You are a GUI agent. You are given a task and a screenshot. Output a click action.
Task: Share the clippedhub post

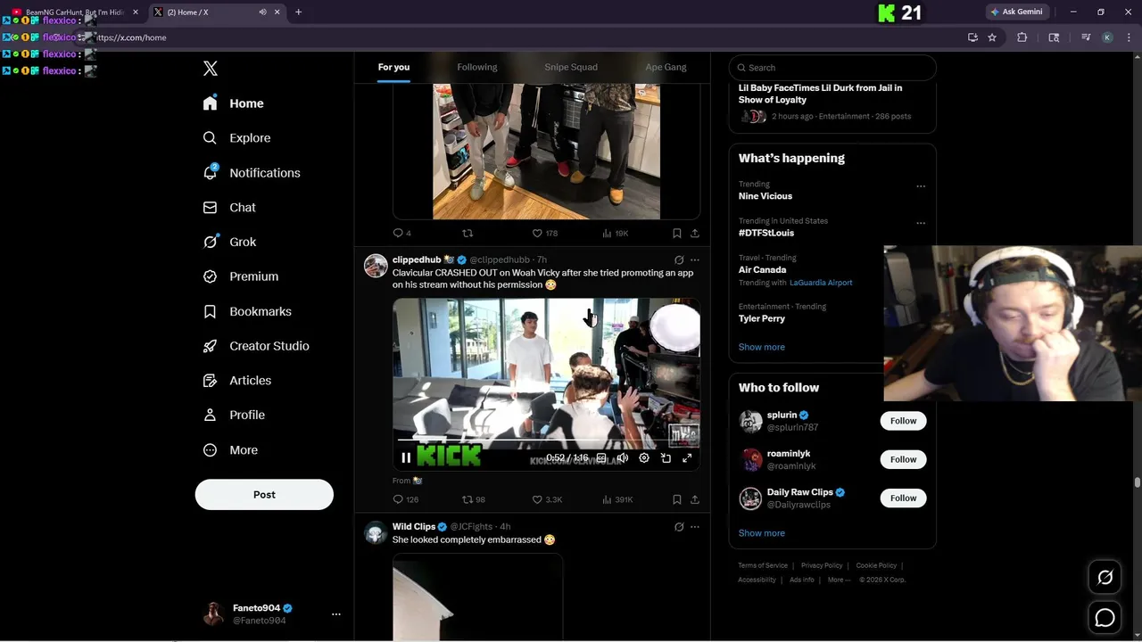pyautogui.click(x=695, y=499)
